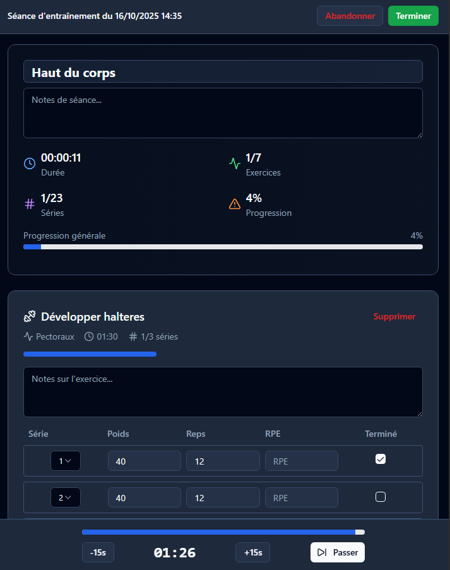The height and width of the screenshot is (570, 450).
Task: Click the Notes de séance text area
Action: (x=223, y=113)
